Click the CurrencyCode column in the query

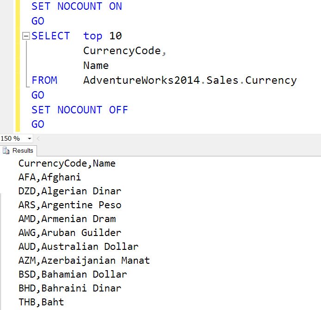pyautogui.click(x=122, y=51)
